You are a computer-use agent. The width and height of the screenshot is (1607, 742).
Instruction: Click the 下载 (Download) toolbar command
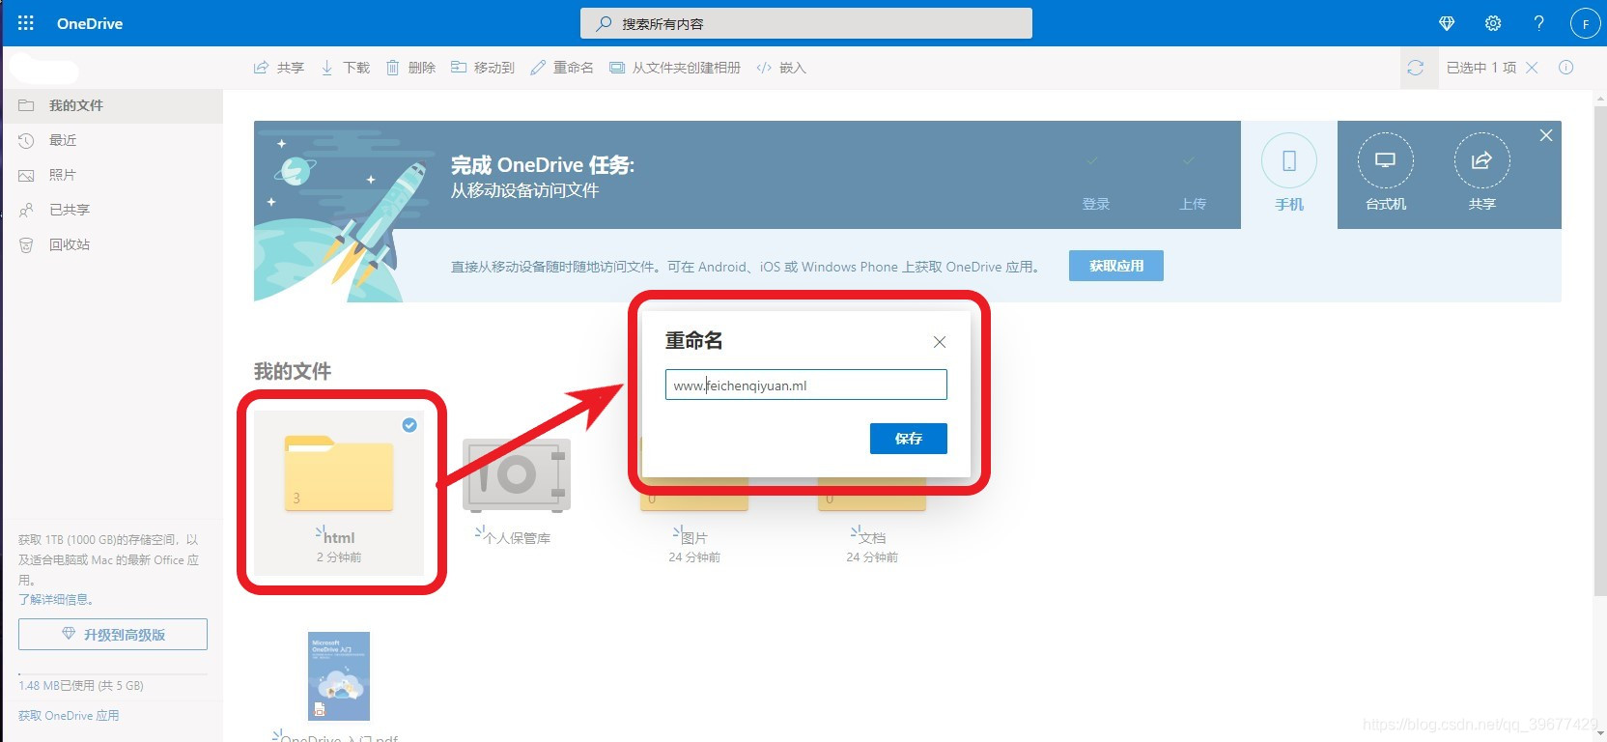[x=345, y=68]
